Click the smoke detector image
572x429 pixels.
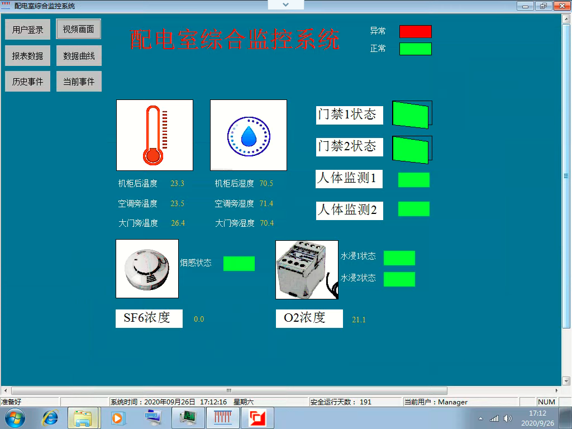(x=147, y=269)
